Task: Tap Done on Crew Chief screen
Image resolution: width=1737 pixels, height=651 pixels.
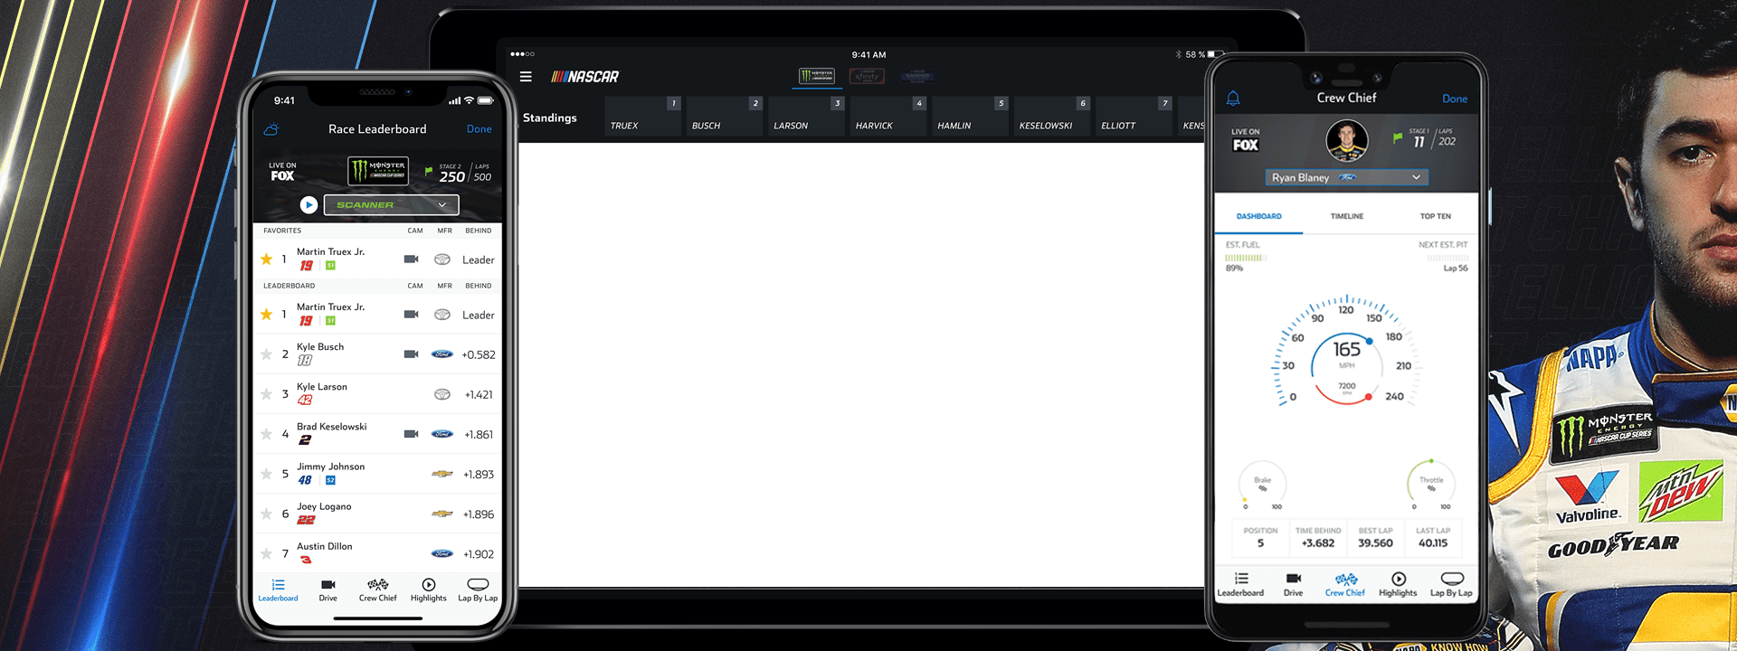Action: tap(1455, 99)
